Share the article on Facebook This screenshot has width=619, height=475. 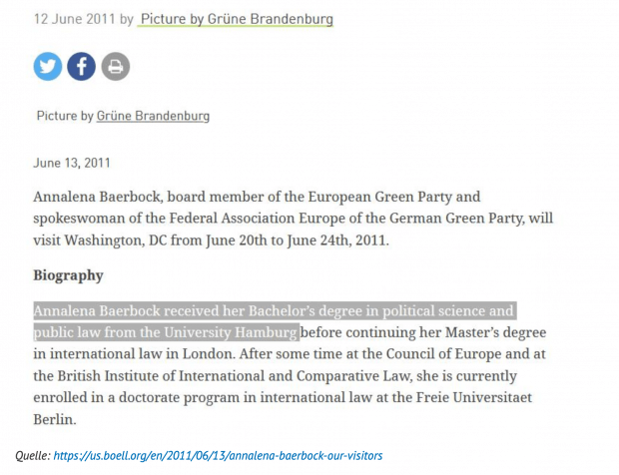(82, 67)
